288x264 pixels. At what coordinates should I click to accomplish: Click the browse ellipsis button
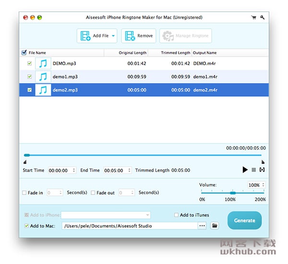pyautogui.click(x=202, y=226)
